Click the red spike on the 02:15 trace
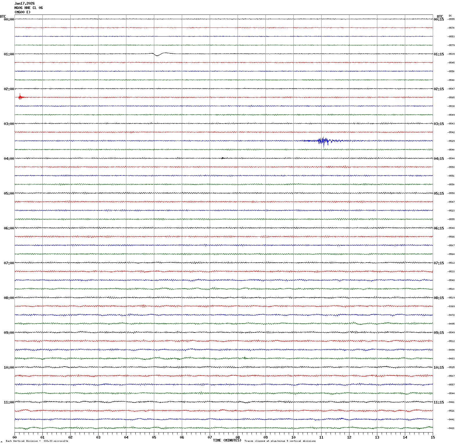This screenshot has width=456, height=445. click(20, 97)
